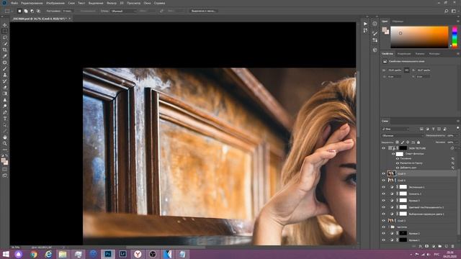Open the Окно menu
The width and height of the screenshot is (461, 259).
point(147,3)
